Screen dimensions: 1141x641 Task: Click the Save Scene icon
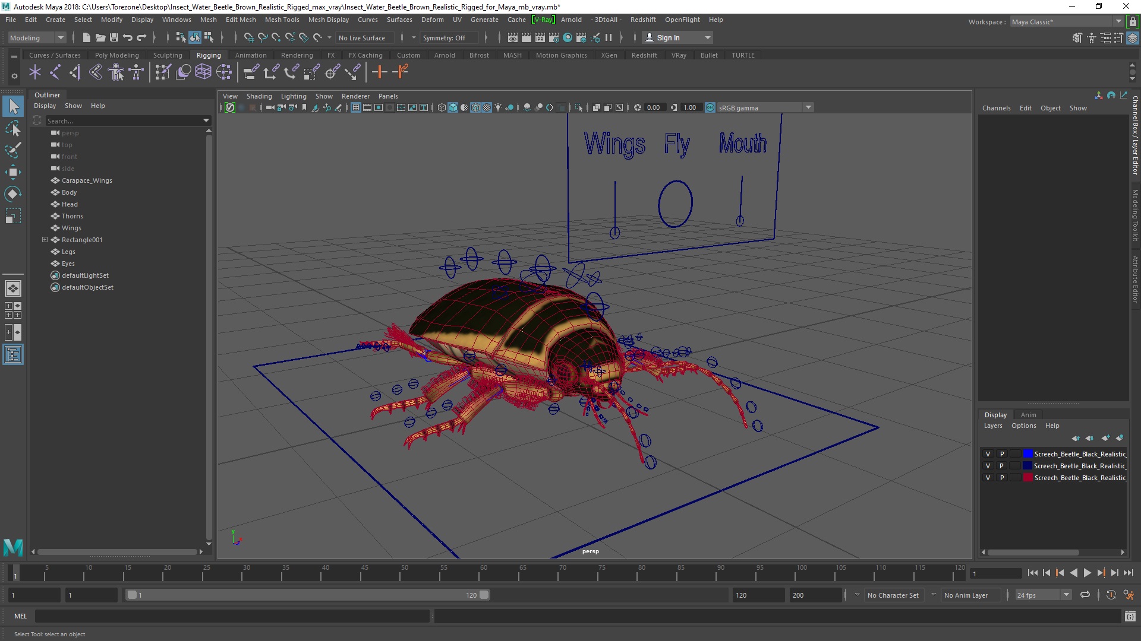pos(114,37)
